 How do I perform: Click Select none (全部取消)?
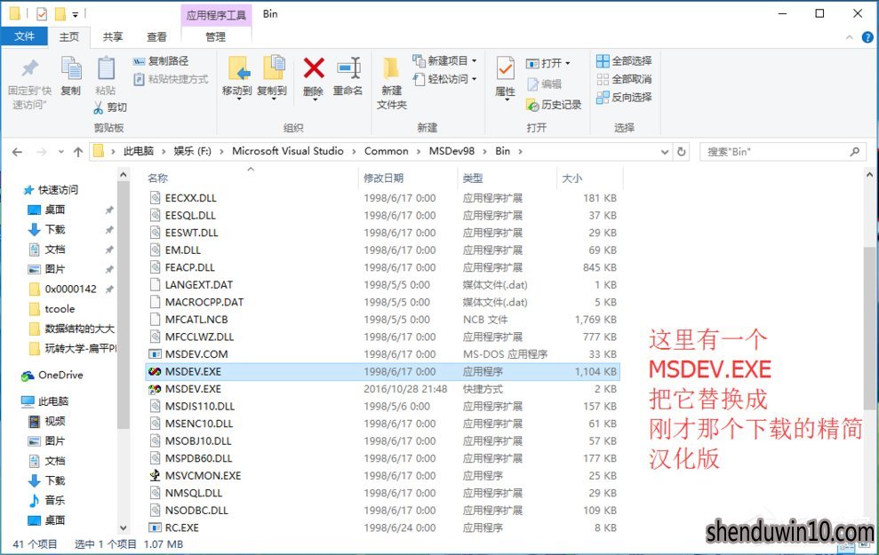pos(624,79)
